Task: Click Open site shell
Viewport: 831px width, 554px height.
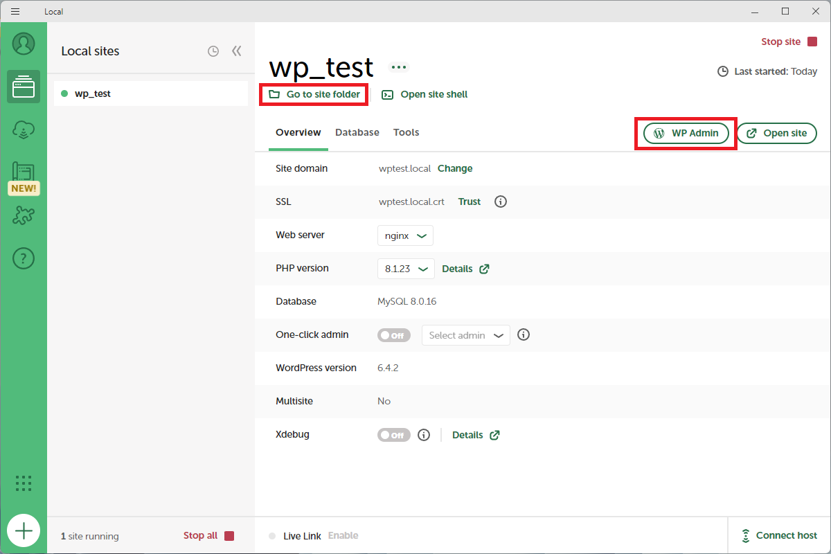Action: point(425,94)
